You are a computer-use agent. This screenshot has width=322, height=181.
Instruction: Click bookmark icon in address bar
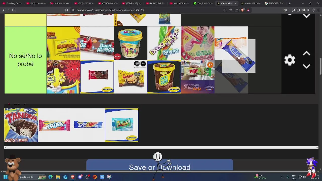[66, 10]
